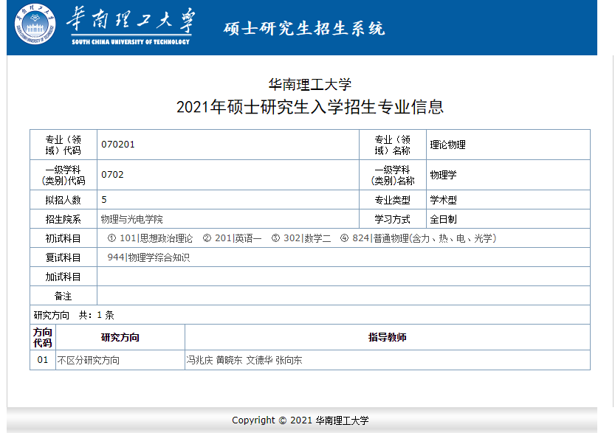Click the 备注 row label

pyautogui.click(x=63, y=296)
